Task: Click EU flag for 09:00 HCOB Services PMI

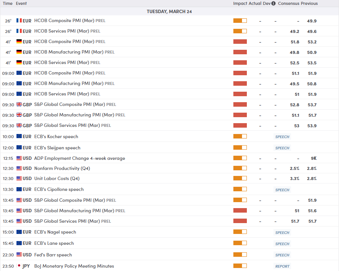Action: tap(19, 94)
